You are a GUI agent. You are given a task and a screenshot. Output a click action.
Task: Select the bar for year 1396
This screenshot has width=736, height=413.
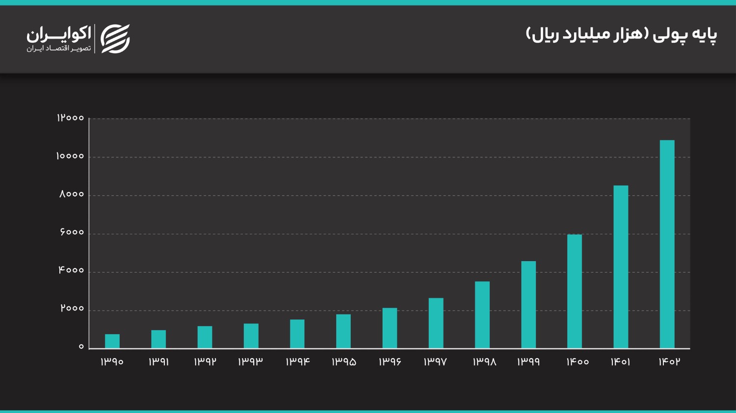(x=390, y=328)
